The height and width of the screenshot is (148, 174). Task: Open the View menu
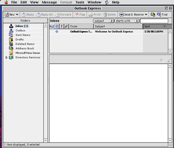(x=34, y=2)
